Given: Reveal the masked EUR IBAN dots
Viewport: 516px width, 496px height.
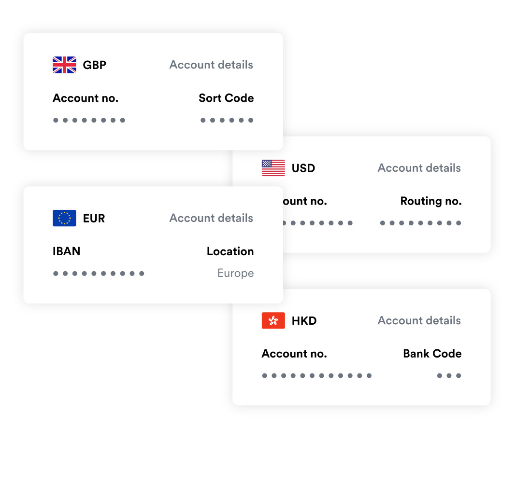Looking at the screenshot, I should pos(99,274).
